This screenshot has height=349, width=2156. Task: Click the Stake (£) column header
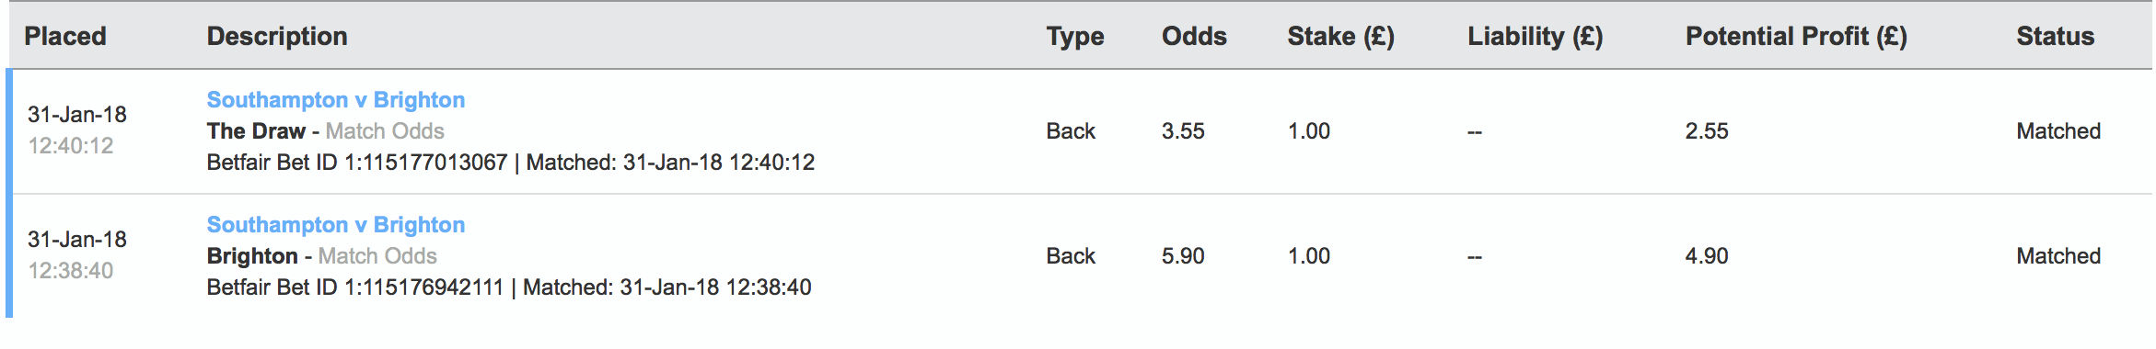(1341, 37)
